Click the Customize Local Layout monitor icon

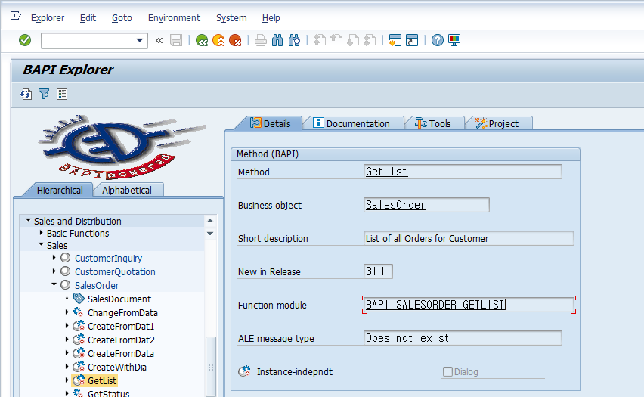tap(454, 40)
